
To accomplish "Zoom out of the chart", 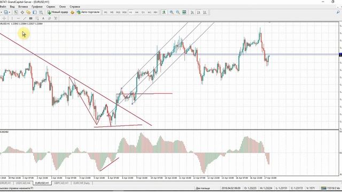I will click(178, 12).
